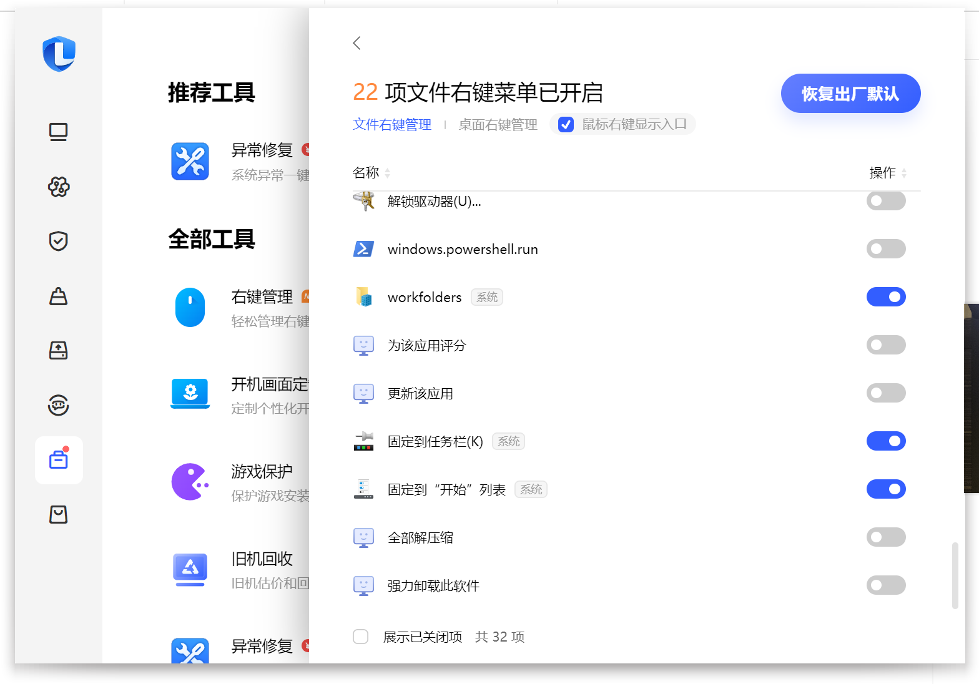Open the shopping bag store icon
This screenshot has height=684, width=979.
(58, 514)
